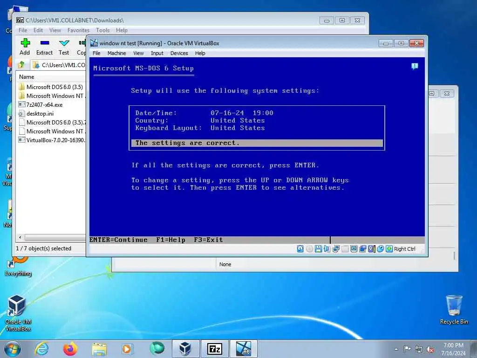Viewport: 477px width, 358px height.
Task: Click the optical disk indicator in VirtualBox status bar
Action: [x=309, y=249]
